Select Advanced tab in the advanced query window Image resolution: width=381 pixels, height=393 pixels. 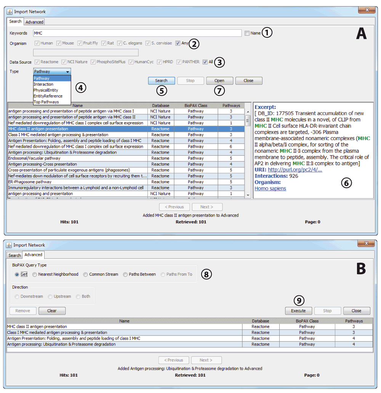34,255
